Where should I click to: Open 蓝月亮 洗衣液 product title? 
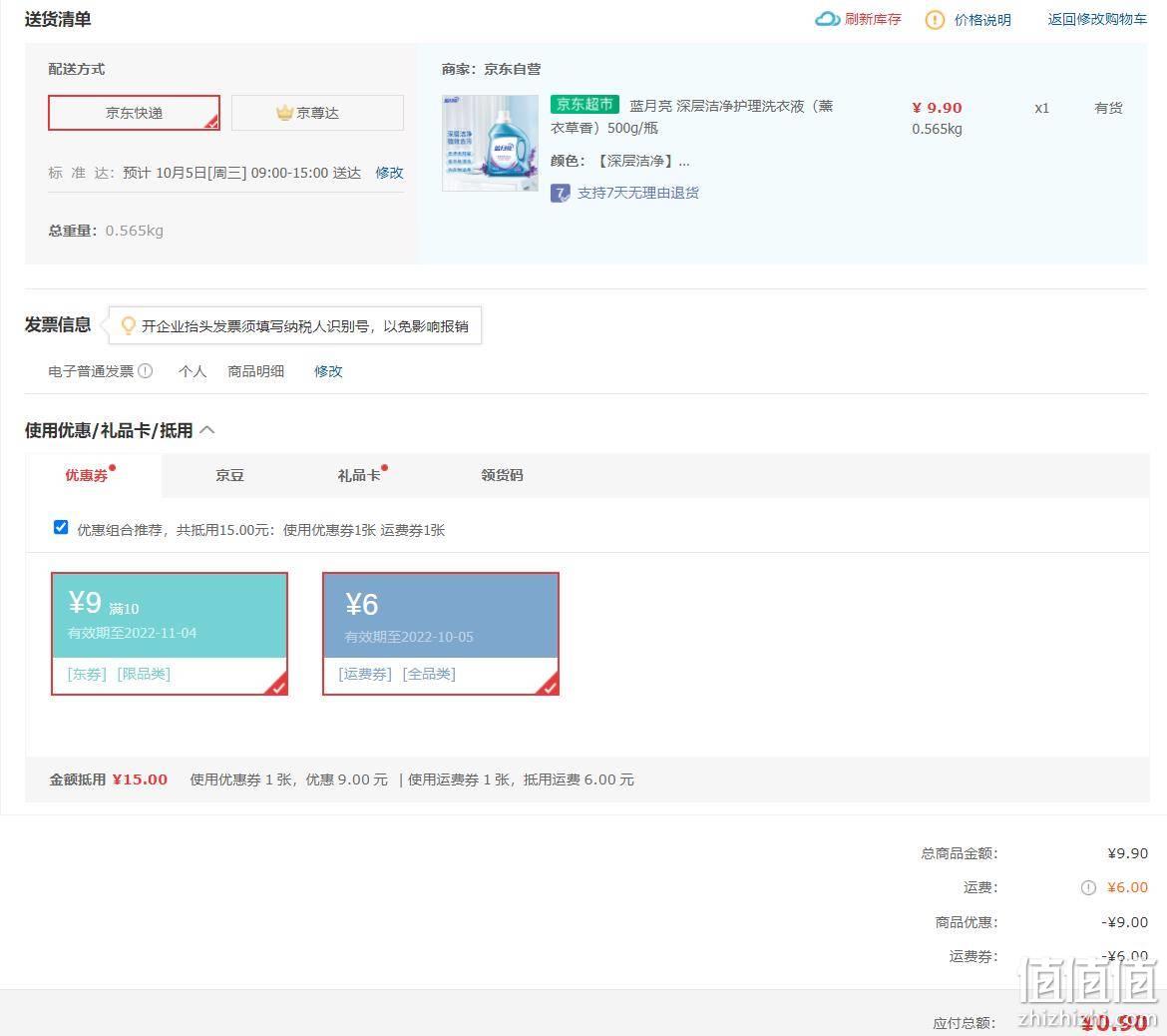pos(692,117)
